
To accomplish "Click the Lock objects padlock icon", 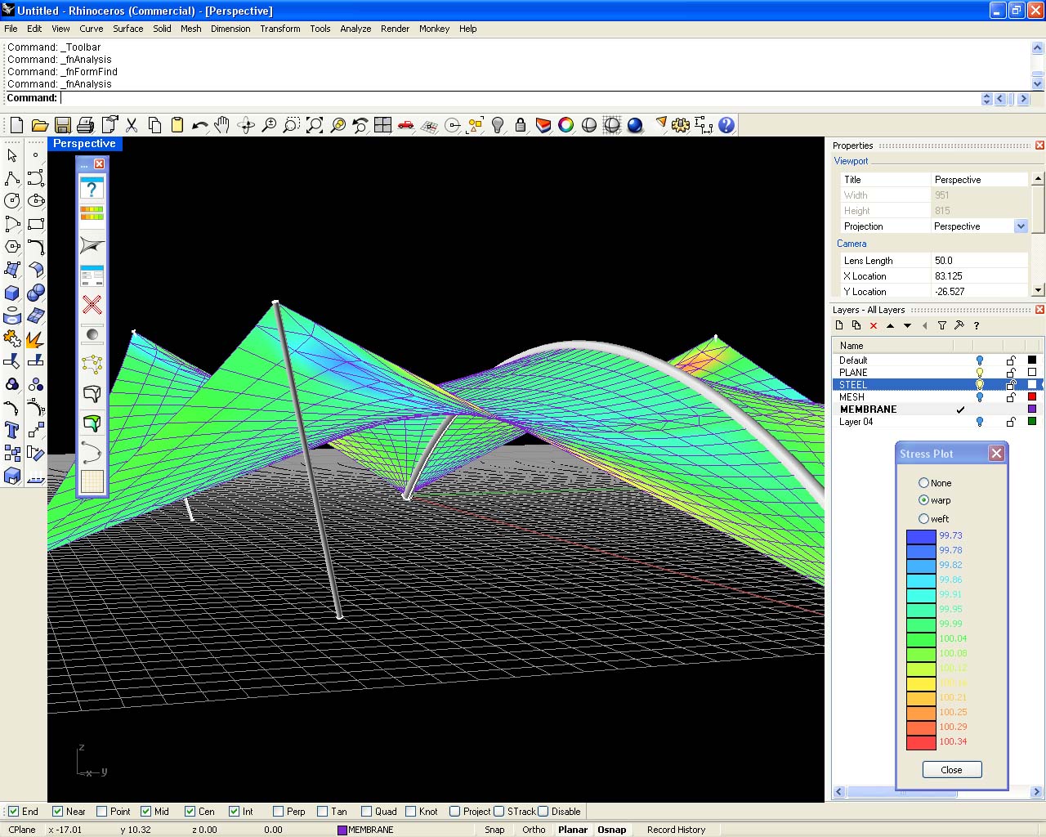I will [521, 125].
